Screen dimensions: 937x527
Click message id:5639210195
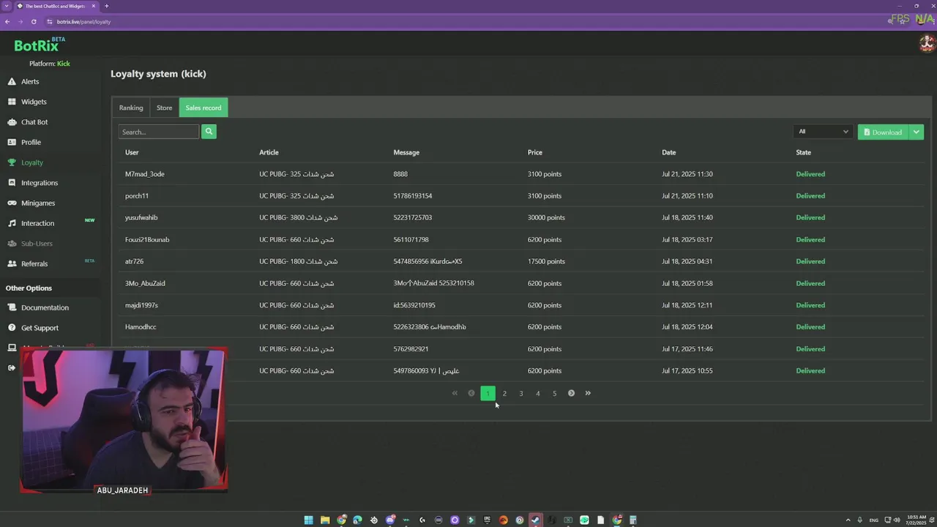[414, 305]
